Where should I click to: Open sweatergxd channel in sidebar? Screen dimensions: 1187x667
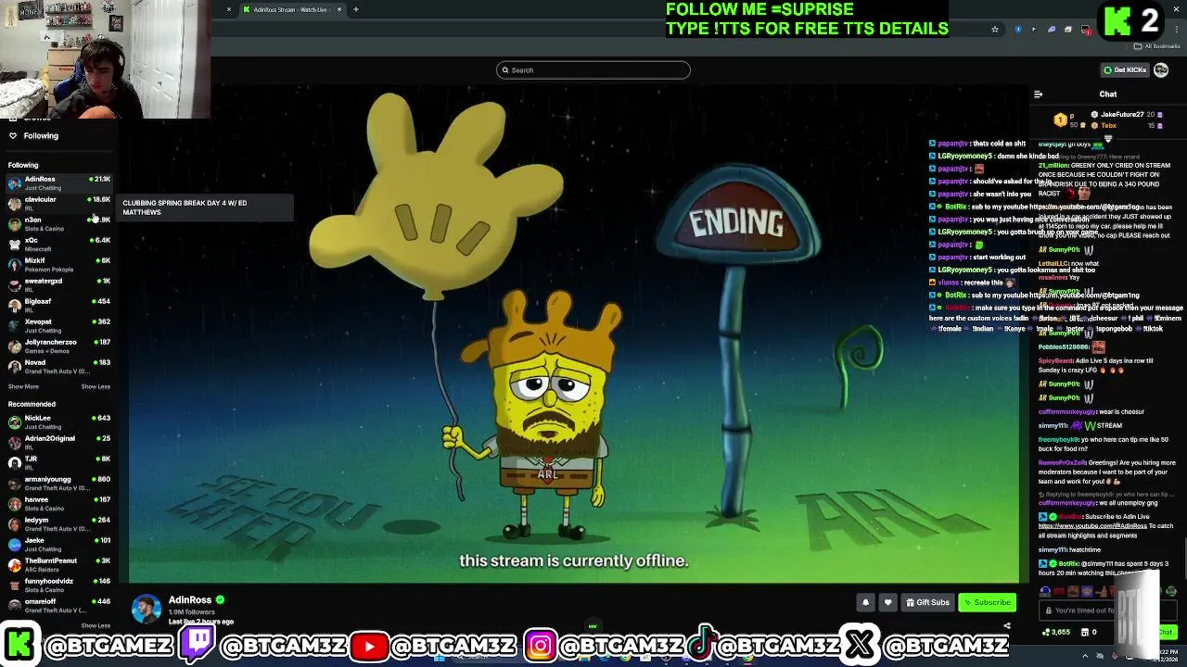pyautogui.click(x=58, y=284)
